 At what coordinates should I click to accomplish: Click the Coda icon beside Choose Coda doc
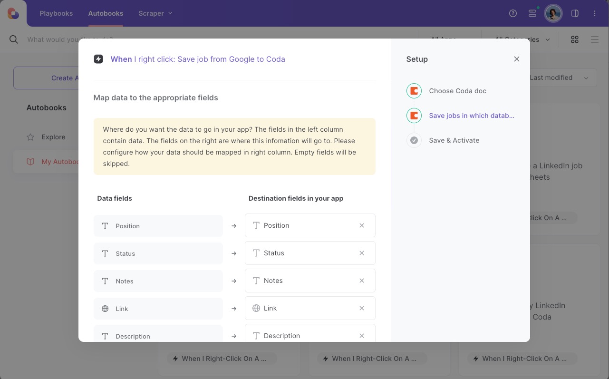pyautogui.click(x=414, y=91)
